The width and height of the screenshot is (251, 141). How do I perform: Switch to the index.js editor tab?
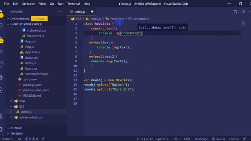click(x=82, y=12)
